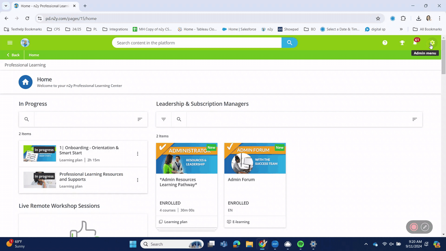Click the recording circle button
The height and width of the screenshot is (251, 446).
(x=414, y=227)
